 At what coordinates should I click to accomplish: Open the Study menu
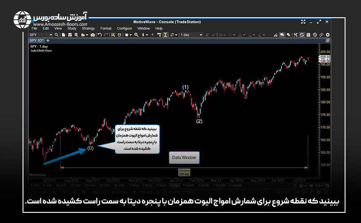click(72, 28)
